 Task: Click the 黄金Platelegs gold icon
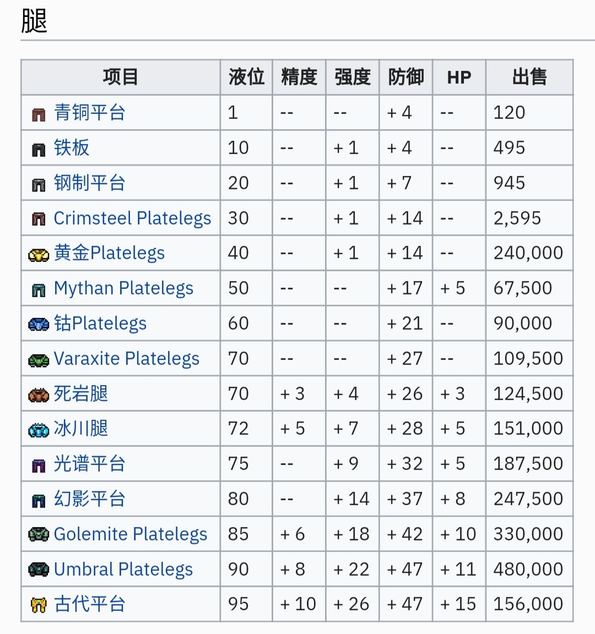39,254
